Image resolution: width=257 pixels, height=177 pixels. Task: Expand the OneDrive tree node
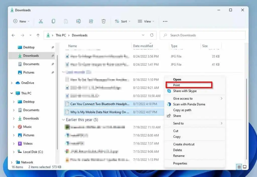[12, 83]
